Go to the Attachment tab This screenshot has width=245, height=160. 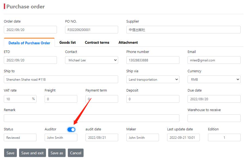tap(128, 42)
